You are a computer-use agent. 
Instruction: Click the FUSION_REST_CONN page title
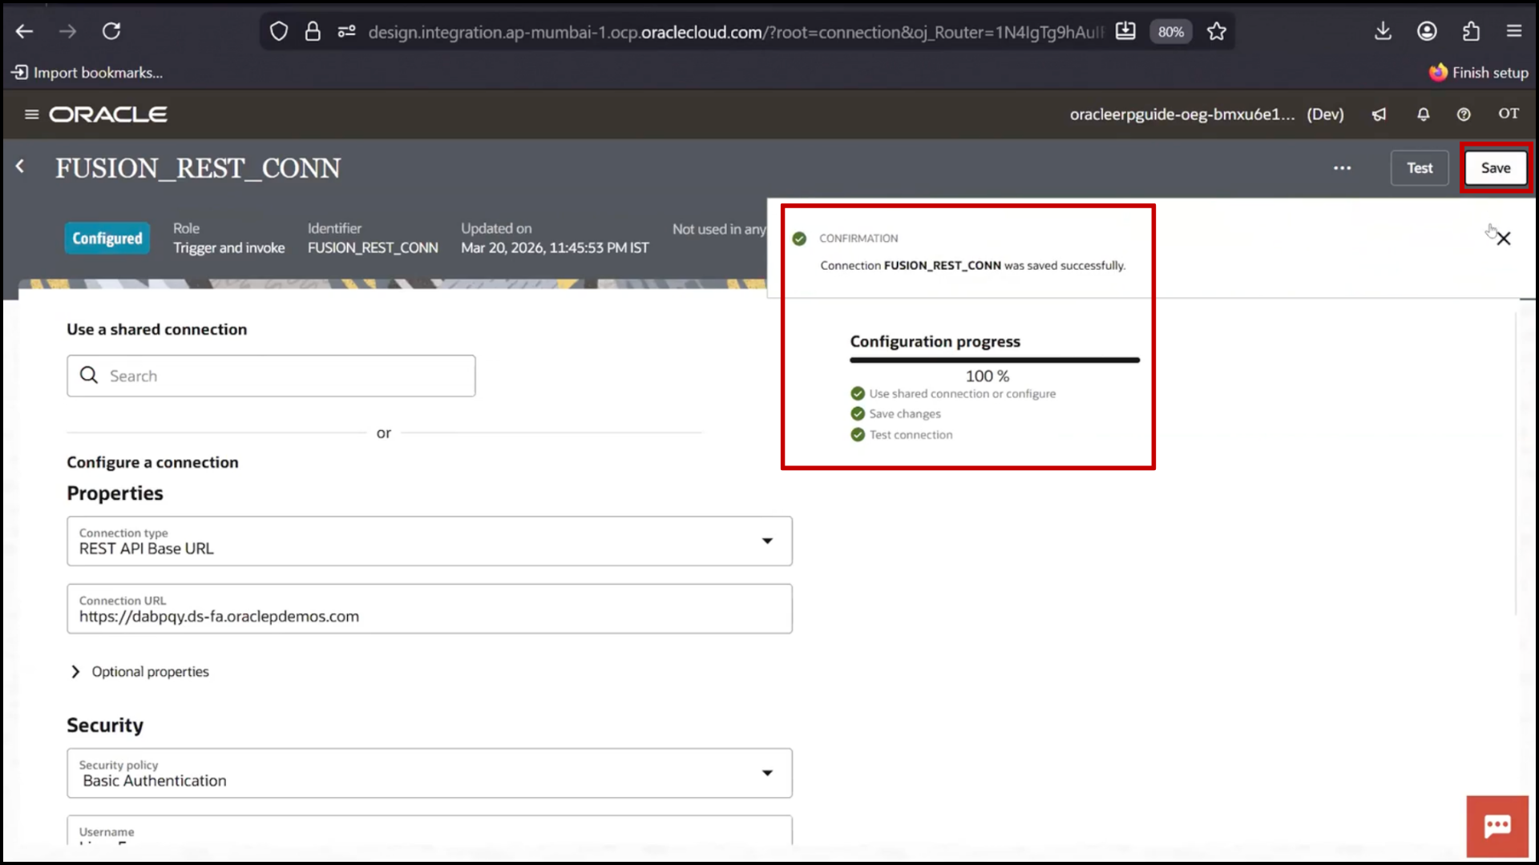pos(198,168)
